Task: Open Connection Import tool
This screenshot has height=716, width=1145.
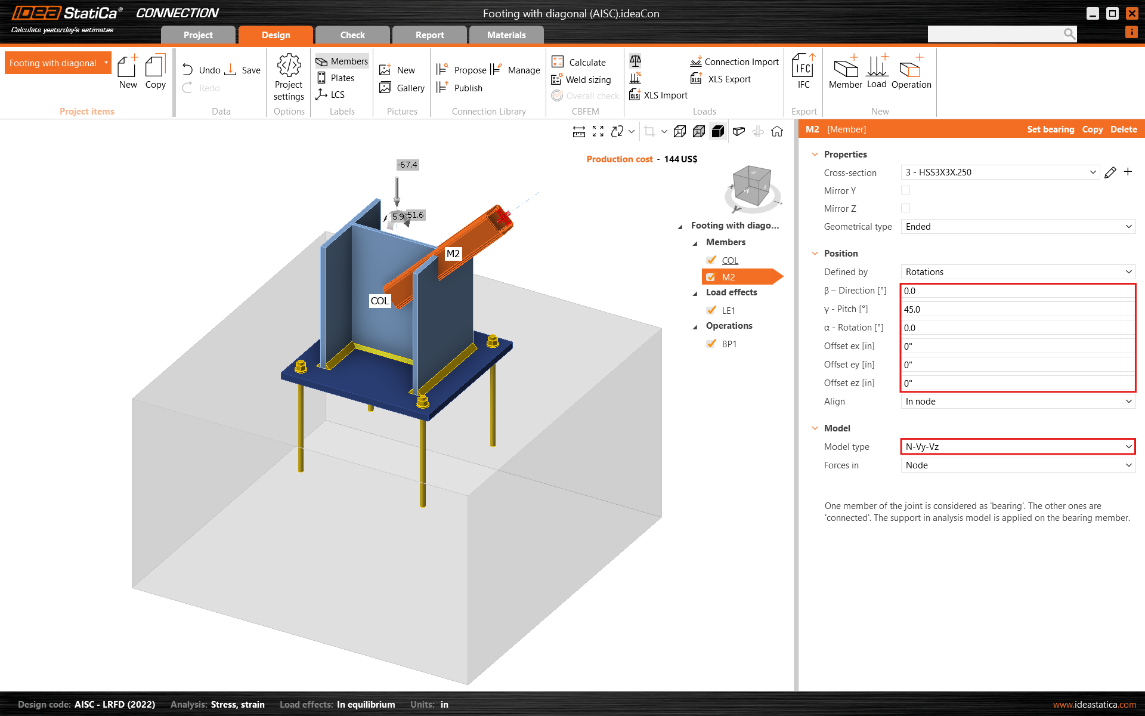Action: point(735,62)
